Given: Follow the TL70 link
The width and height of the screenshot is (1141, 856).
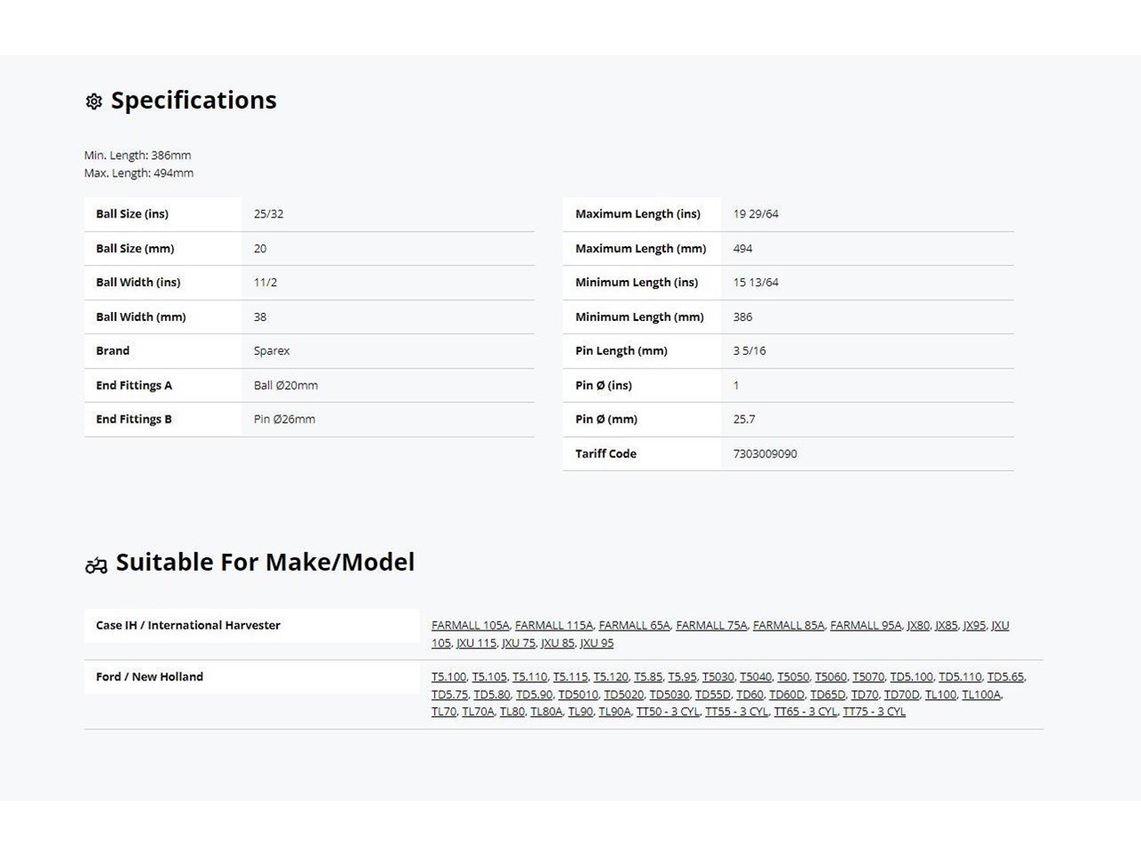Looking at the screenshot, I should tap(444, 712).
